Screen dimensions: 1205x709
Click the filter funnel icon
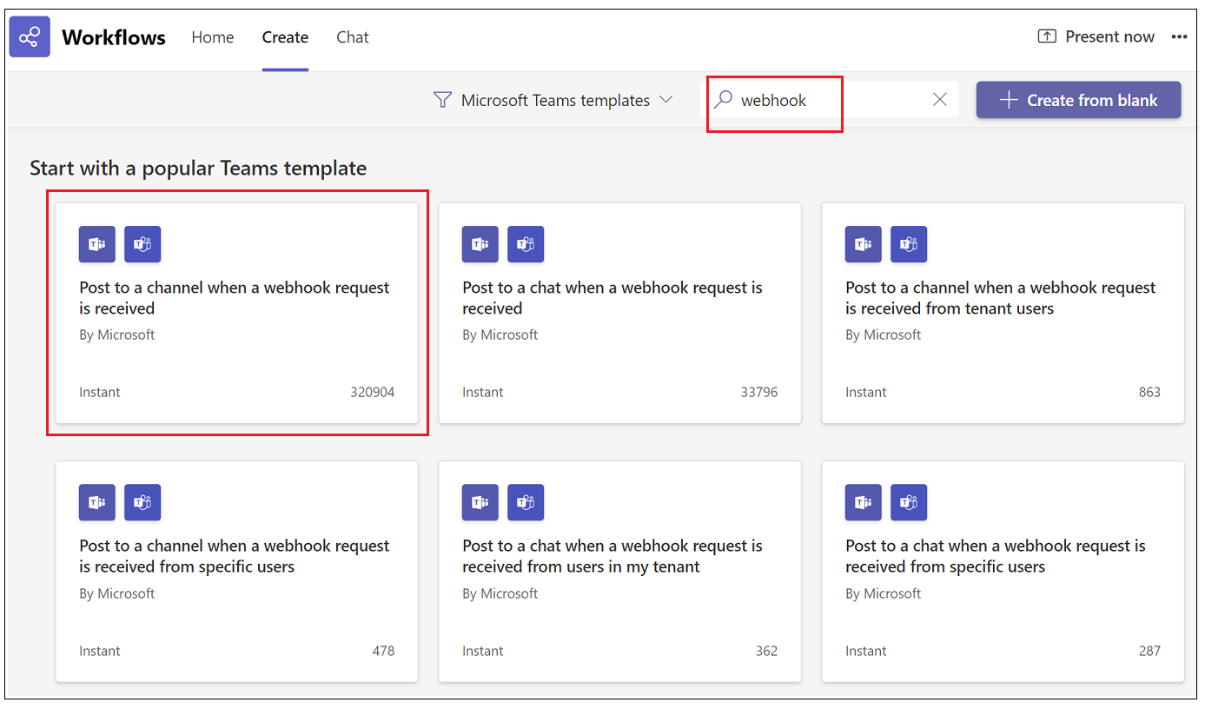(x=442, y=100)
